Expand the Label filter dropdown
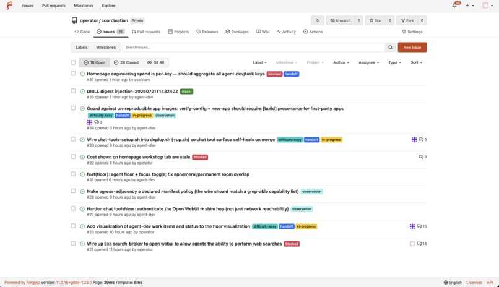 (x=259, y=62)
